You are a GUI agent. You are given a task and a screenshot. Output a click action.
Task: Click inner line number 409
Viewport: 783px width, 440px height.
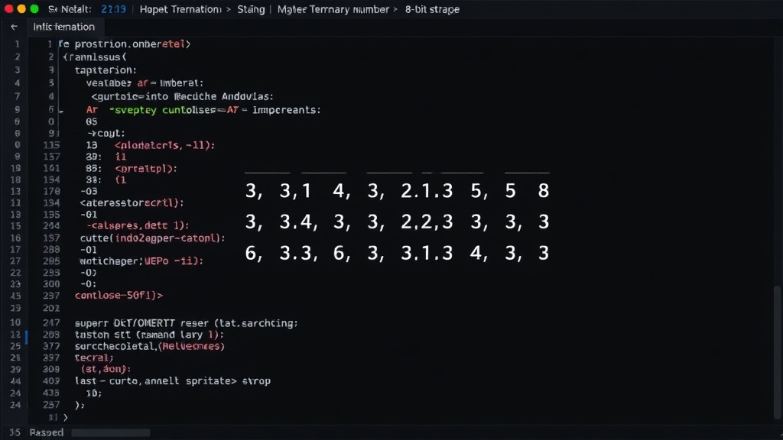point(51,381)
